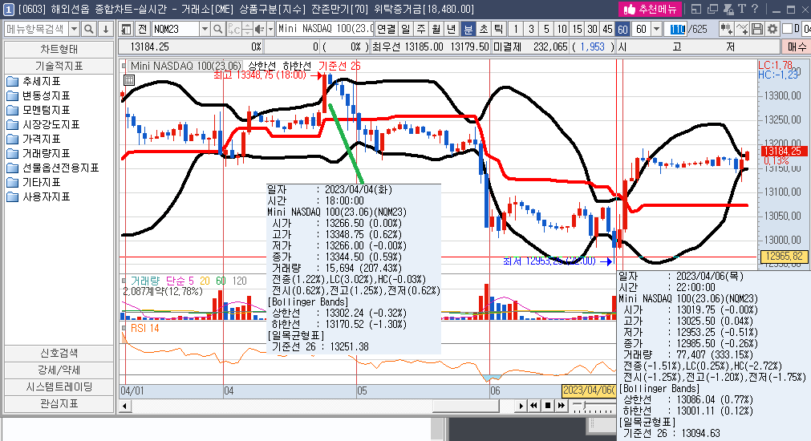Click the chart replay play button
811x441 pixels.
(521, 406)
